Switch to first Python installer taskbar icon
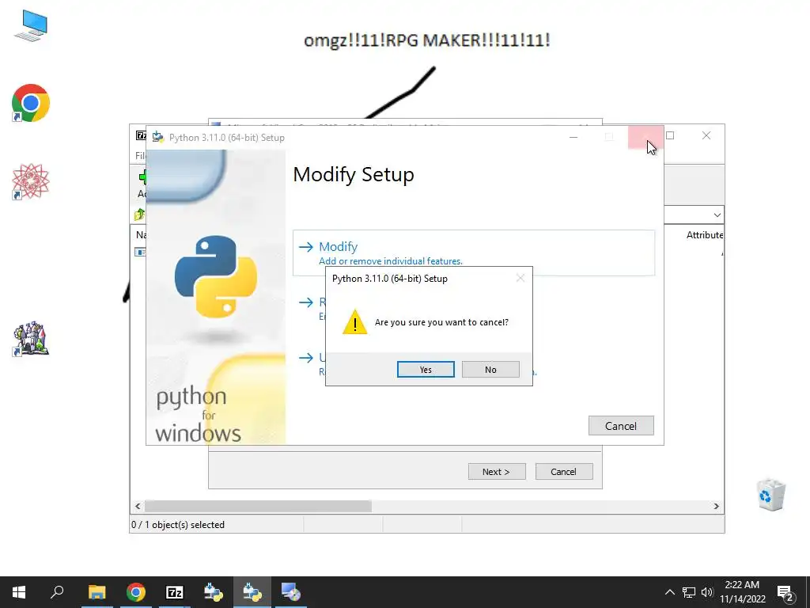 (214, 592)
